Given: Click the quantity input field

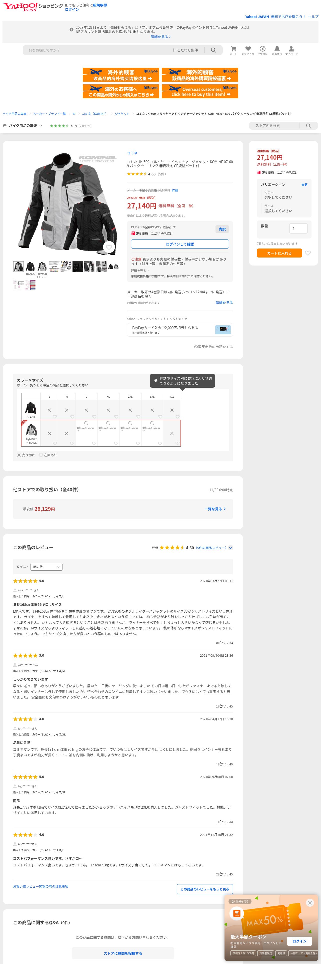Looking at the screenshot, I should click(x=298, y=228).
